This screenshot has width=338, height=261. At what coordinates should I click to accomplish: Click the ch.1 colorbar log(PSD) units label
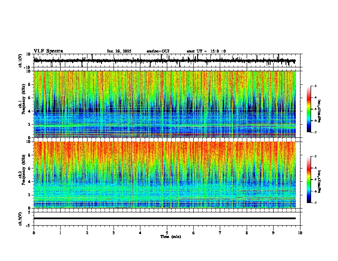(320, 111)
